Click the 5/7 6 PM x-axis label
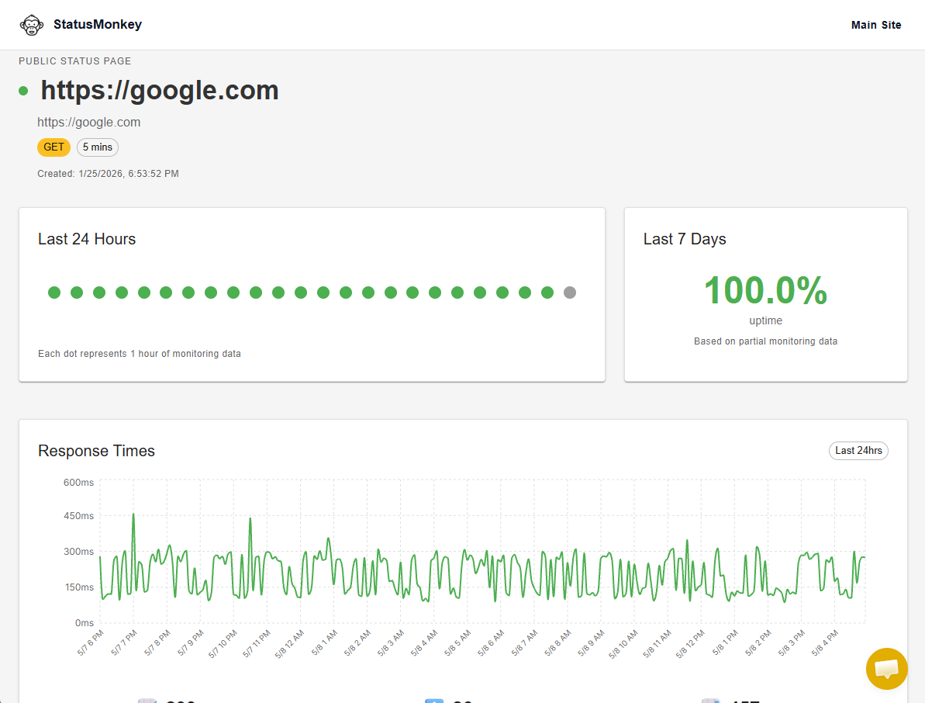The image size is (925, 703). pyautogui.click(x=90, y=642)
